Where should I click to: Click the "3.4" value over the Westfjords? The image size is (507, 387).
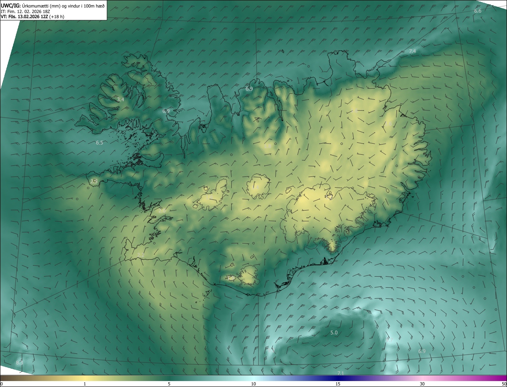tap(120, 100)
